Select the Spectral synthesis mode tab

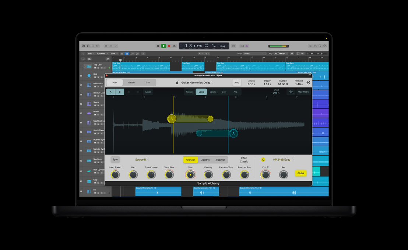click(x=220, y=160)
